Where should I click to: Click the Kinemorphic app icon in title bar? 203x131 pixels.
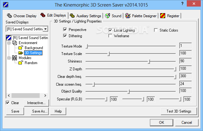[x=6, y=5]
